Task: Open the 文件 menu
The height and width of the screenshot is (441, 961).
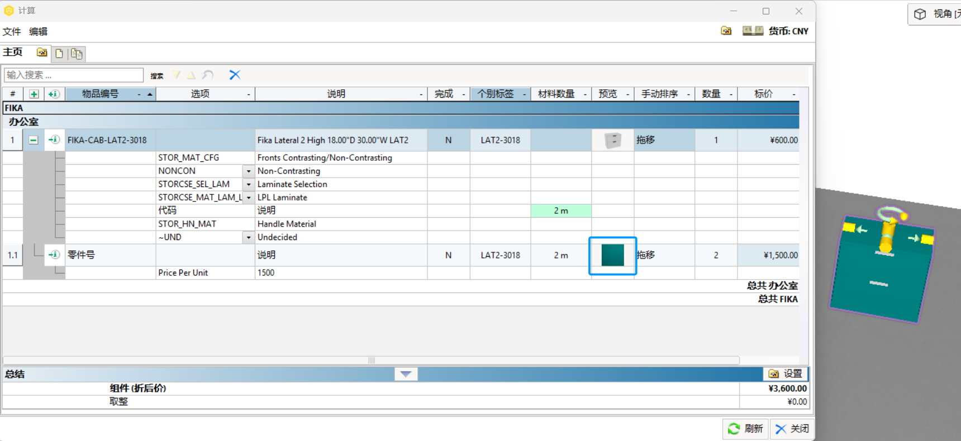Action: [12, 32]
